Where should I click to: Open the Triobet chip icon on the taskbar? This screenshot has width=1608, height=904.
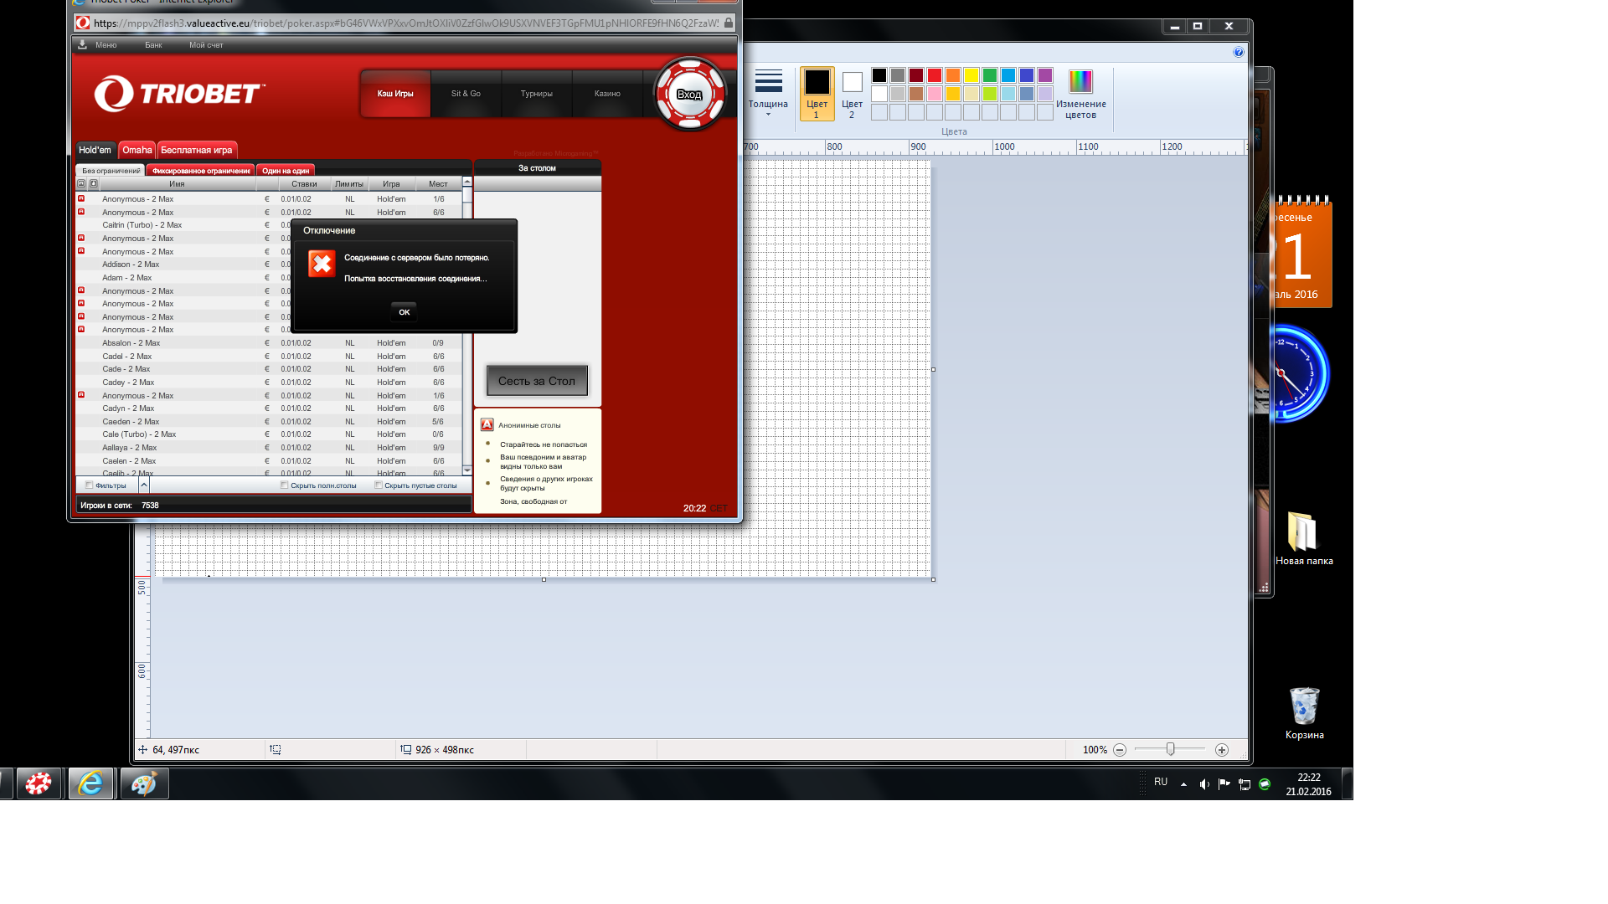coord(39,784)
